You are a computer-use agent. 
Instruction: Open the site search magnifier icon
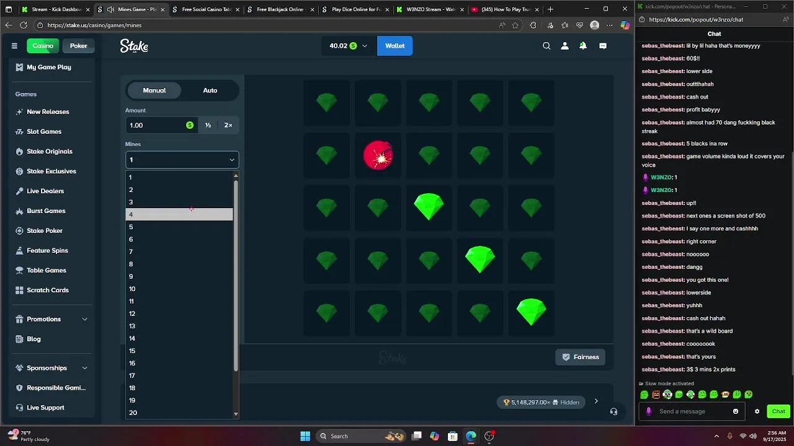[x=546, y=46]
